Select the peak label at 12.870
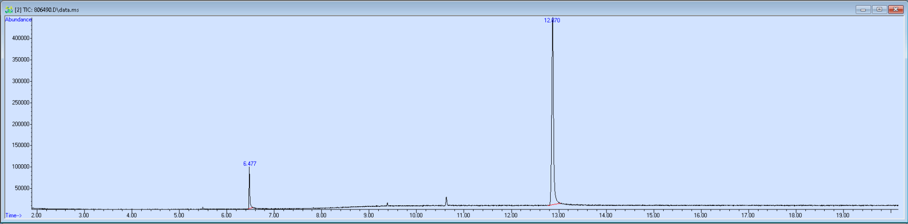 [x=552, y=20]
